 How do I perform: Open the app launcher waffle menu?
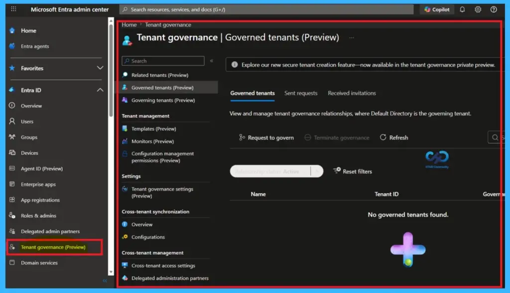tap(13, 9)
